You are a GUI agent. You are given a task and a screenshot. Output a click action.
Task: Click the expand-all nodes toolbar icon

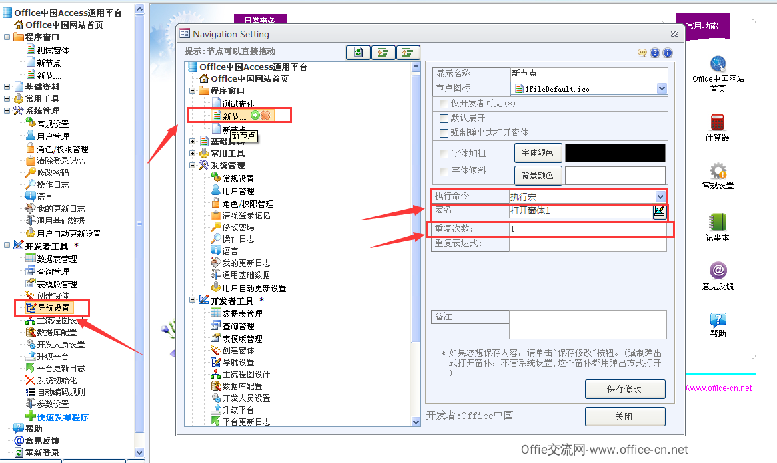point(383,52)
